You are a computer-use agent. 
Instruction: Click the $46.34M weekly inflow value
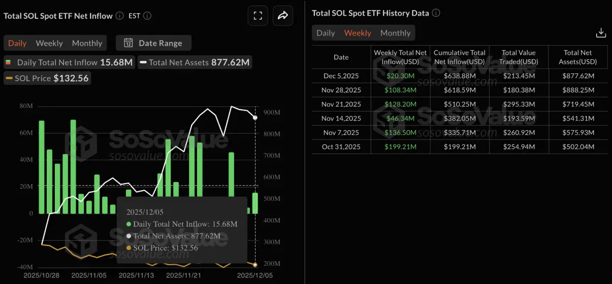(400, 119)
